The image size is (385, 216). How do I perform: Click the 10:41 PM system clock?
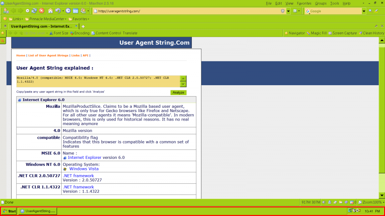tap(372, 211)
